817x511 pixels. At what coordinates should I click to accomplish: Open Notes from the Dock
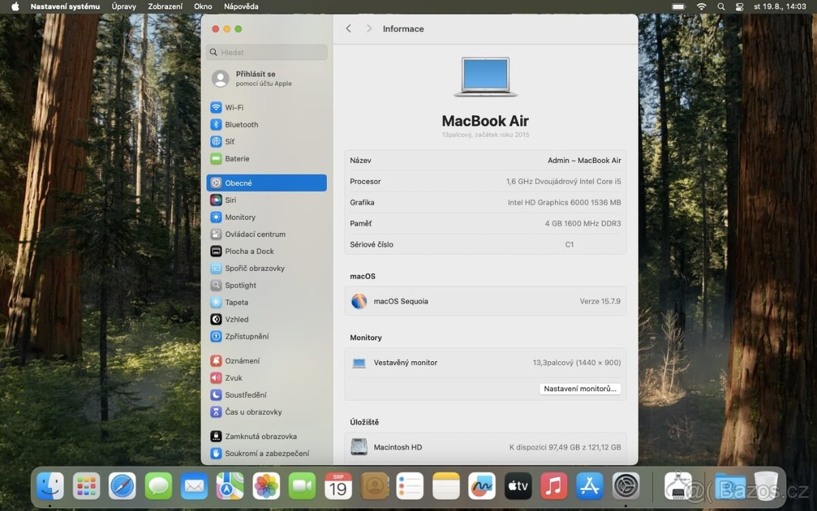446,486
